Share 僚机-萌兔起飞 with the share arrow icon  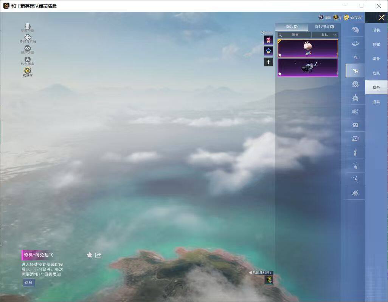click(98, 255)
